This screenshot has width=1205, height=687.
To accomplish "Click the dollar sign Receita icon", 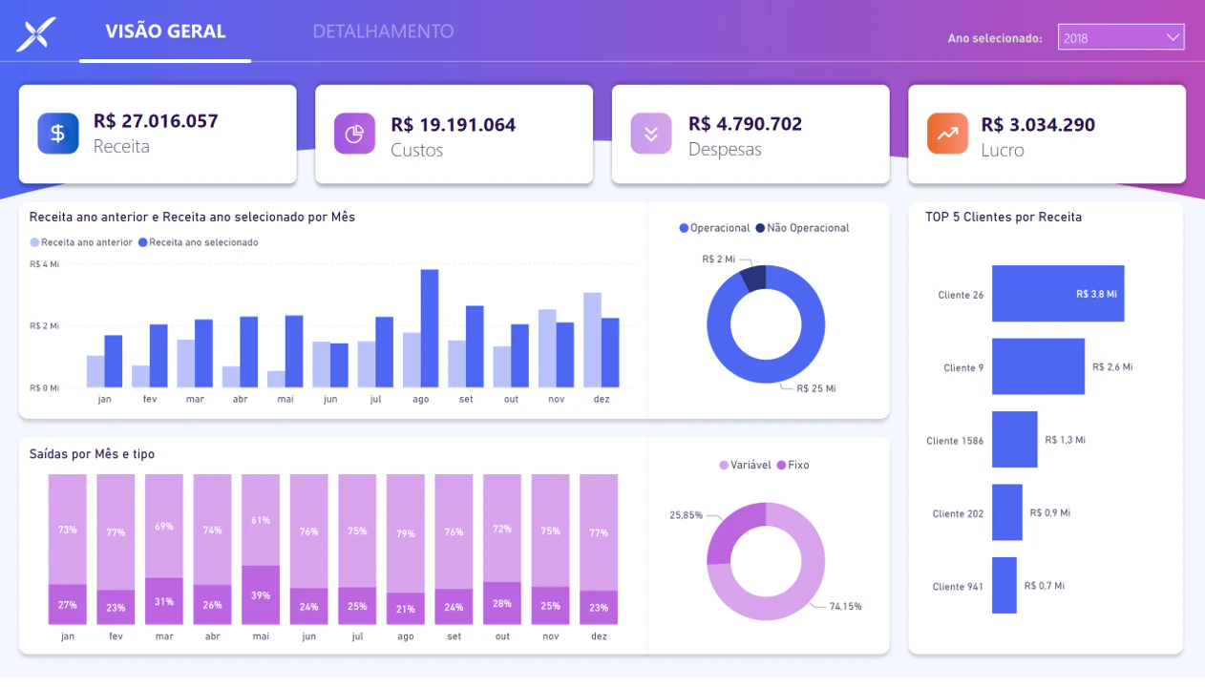I will pos(58,134).
